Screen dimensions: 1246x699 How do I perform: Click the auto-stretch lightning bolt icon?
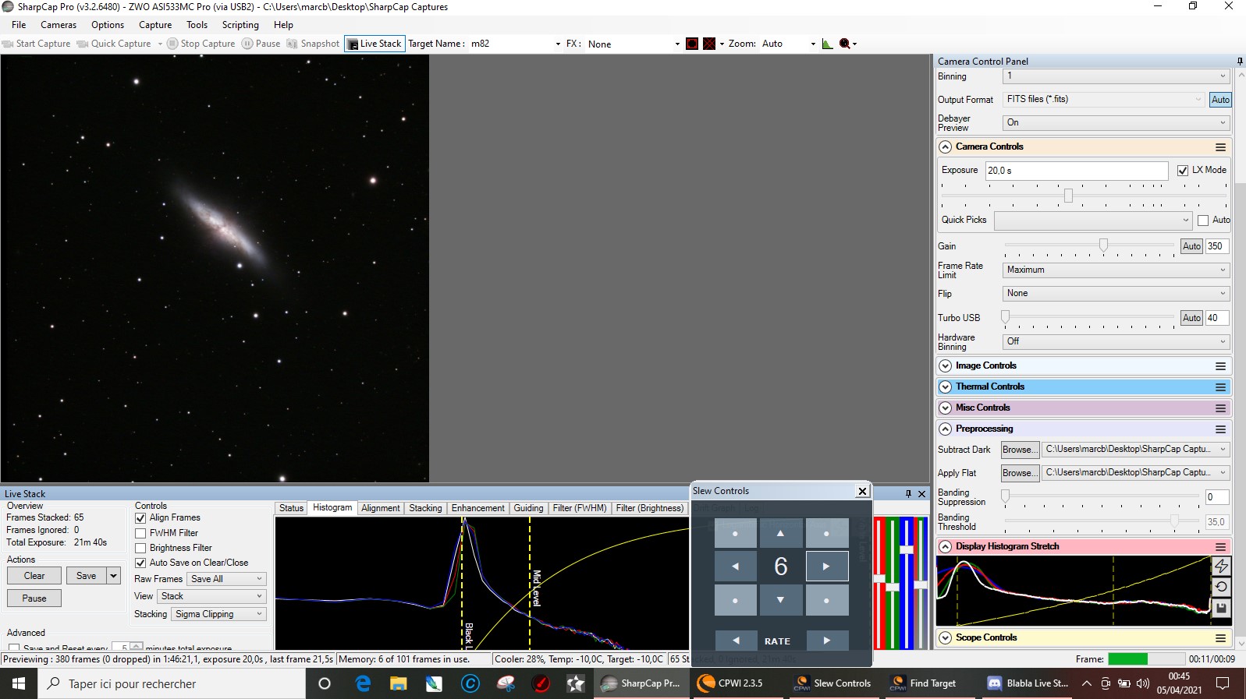(x=1221, y=566)
